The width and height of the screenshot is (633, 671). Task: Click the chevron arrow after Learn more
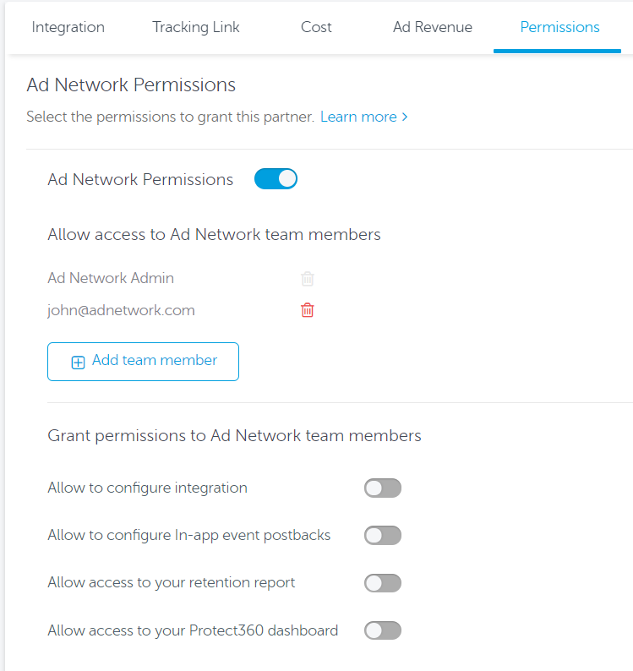point(405,117)
